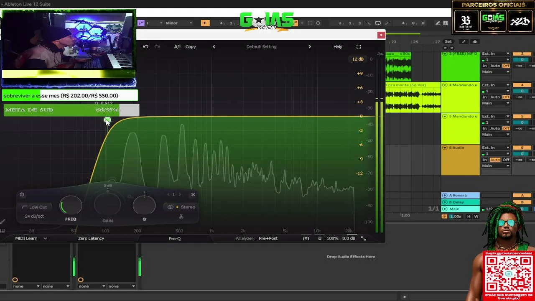Toggle the A/B compare button
This screenshot has width=535, height=301.
pyautogui.click(x=178, y=46)
